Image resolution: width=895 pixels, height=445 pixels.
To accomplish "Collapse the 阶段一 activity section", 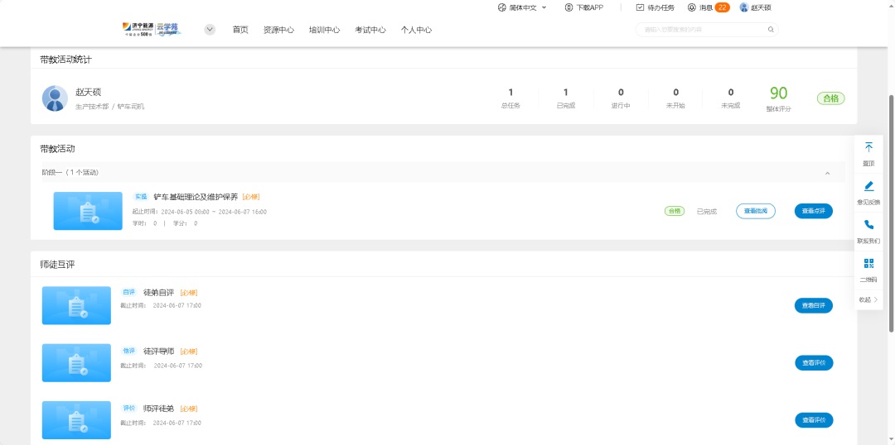I will [827, 173].
